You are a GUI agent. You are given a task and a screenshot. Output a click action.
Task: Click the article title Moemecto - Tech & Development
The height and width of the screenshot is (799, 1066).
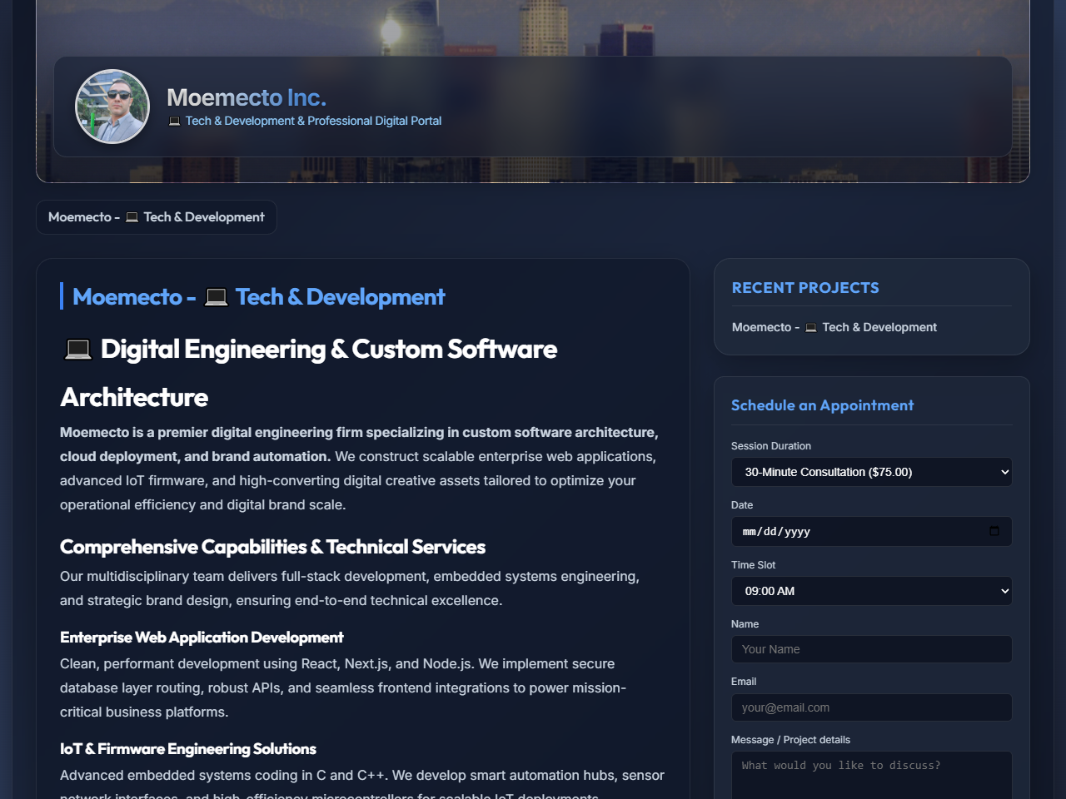[x=258, y=296]
